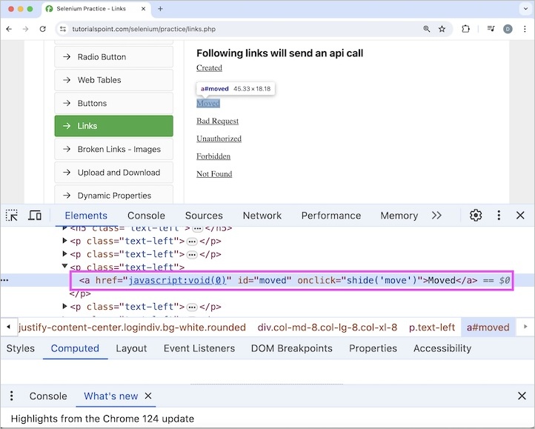Screen dimensions: 535x429
Task: Collapse the expanded p.text-left node
Action: pyautogui.click(x=65, y=267)
